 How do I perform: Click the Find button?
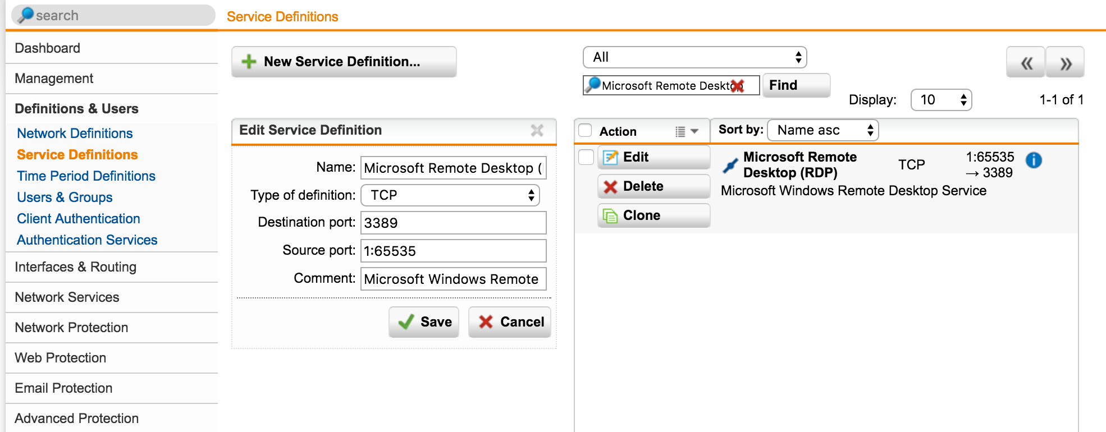click(x=796, y=85)
